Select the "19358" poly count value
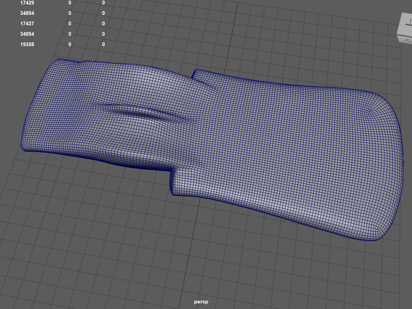The width and height of the screenshot is (412, 309). (27, 44)
